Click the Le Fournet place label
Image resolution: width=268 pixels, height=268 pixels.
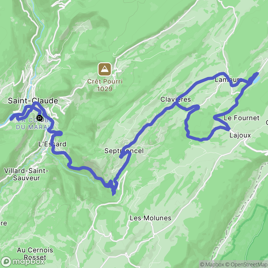pyautogui.click(x=242, y=118)
